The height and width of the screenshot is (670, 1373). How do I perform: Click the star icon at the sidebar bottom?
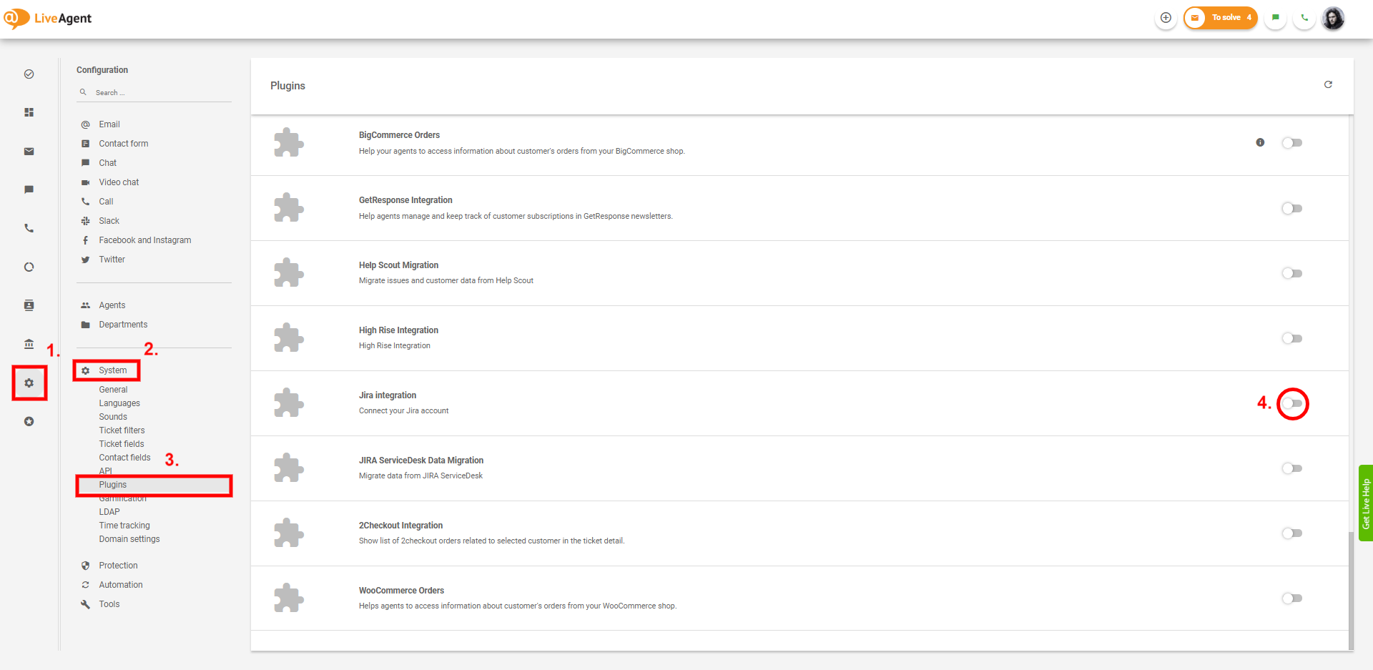[x=29, y=422]
